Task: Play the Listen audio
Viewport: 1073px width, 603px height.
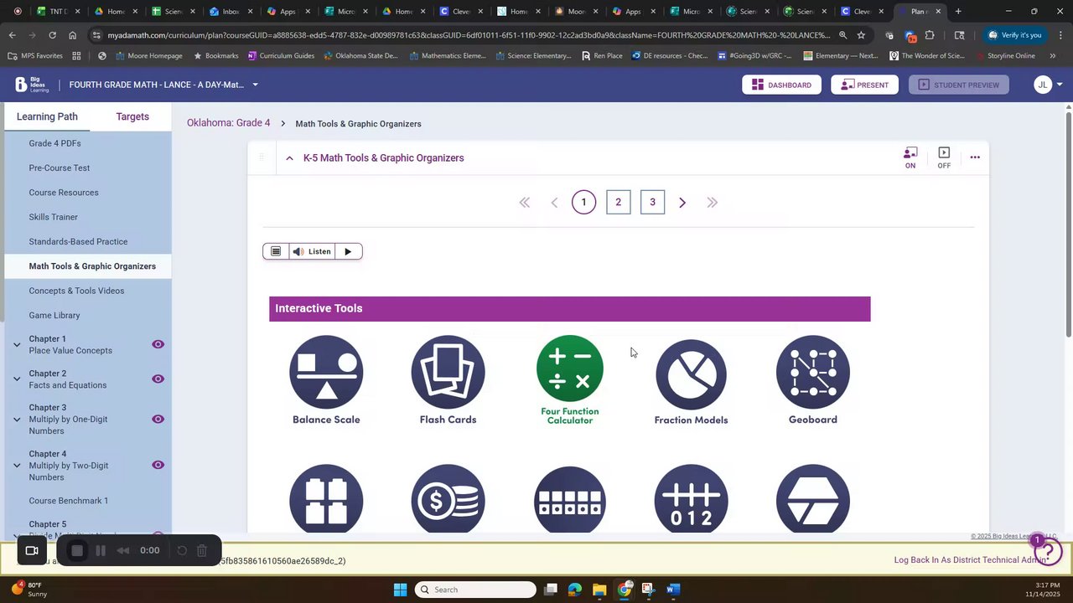Action: pos(348,251)
